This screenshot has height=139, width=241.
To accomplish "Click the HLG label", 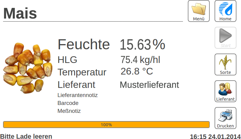I will (x=67, y=60).
